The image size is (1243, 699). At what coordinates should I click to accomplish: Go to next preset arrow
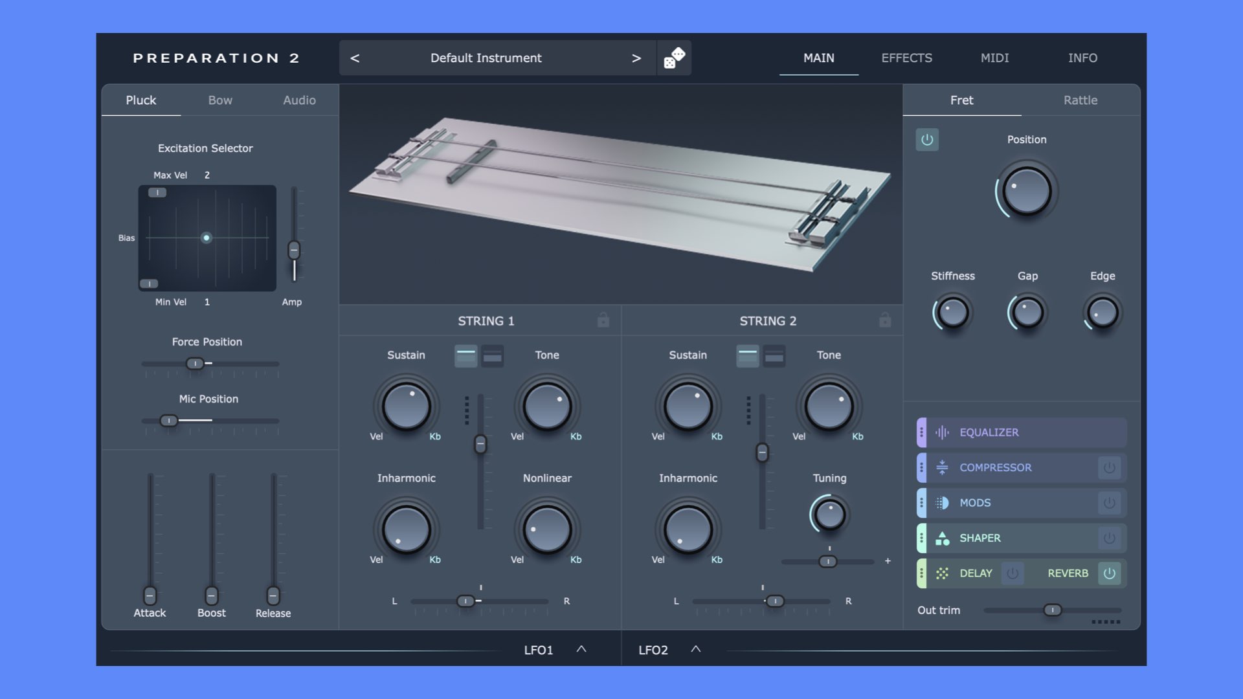point(636,58)
